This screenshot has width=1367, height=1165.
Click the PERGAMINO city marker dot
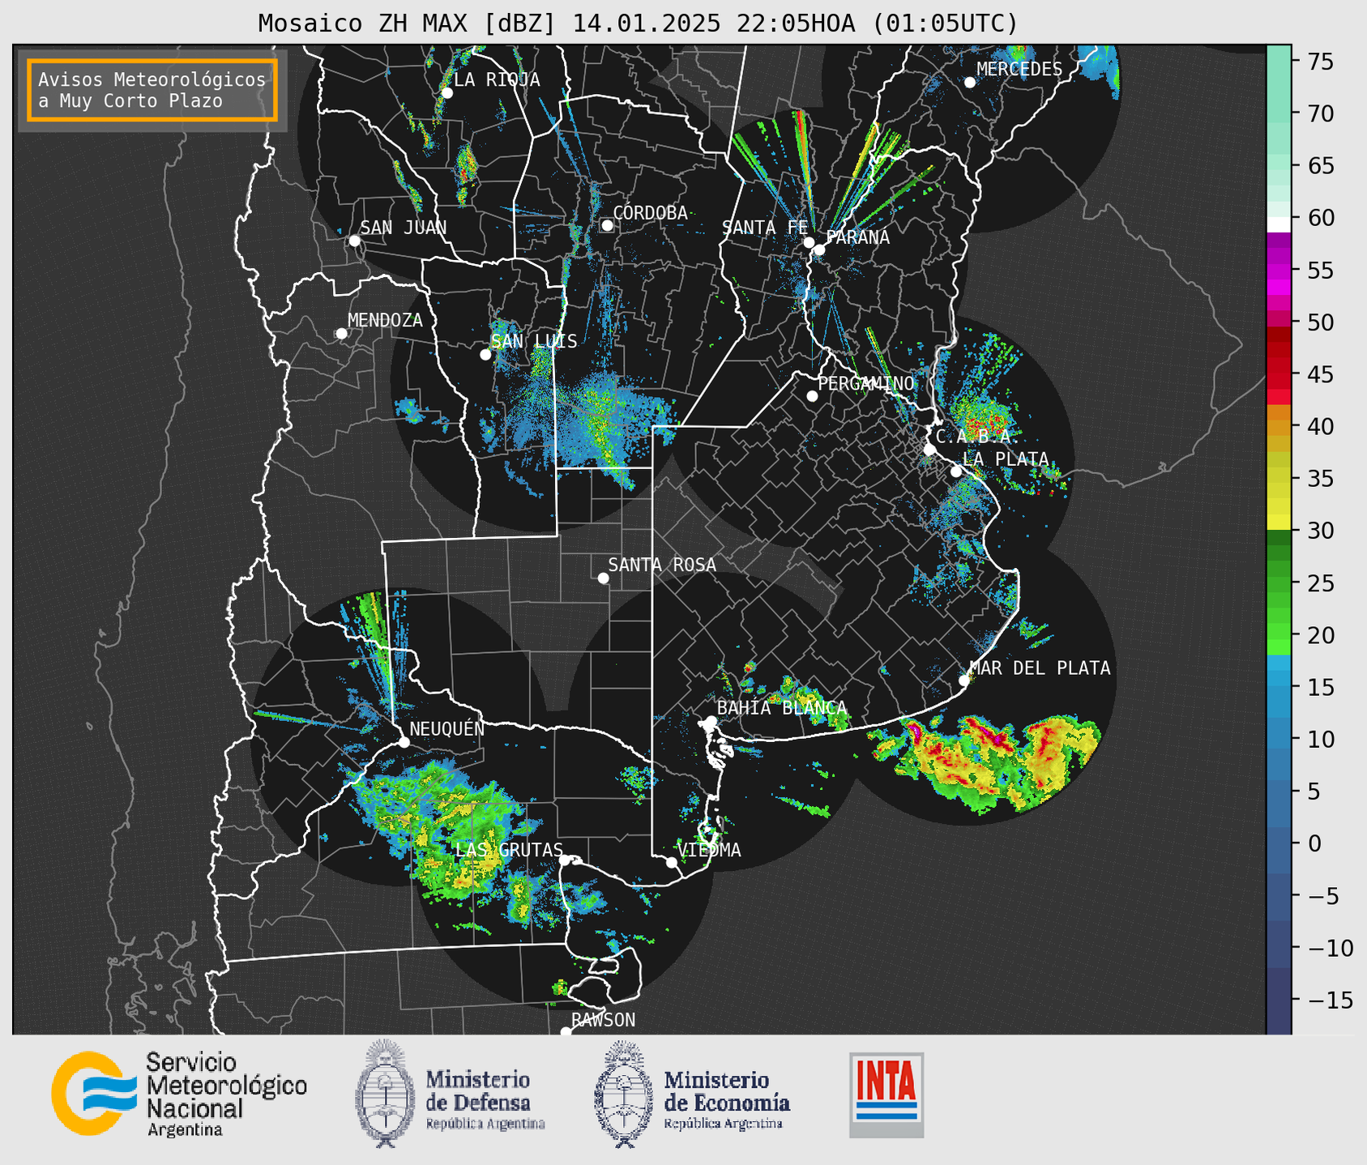click(812, 396)
